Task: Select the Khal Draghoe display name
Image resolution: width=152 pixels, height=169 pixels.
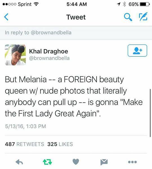Action: pyautogui.click(x=49, y=51)
